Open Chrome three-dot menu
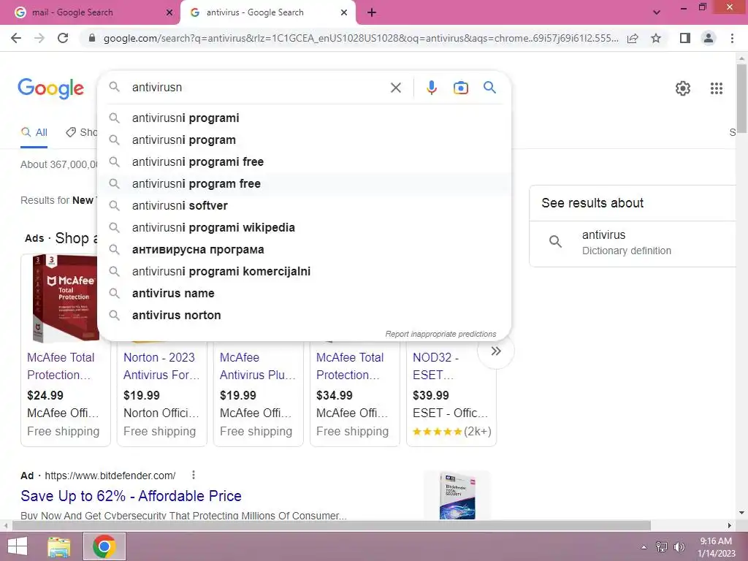Viewport: 748px width, 561px height. coord(732,38)
